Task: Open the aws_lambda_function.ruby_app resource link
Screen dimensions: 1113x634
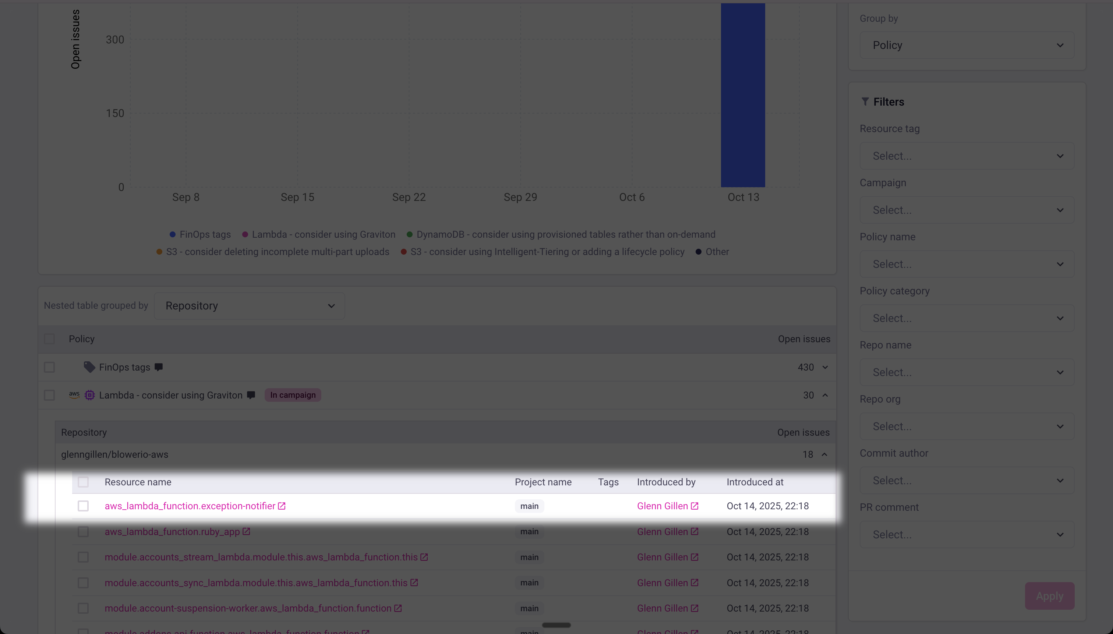Action: tap(172, 532)
